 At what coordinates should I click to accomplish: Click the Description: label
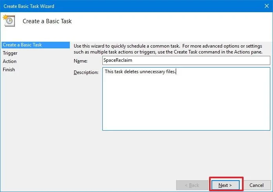(86, 72)
